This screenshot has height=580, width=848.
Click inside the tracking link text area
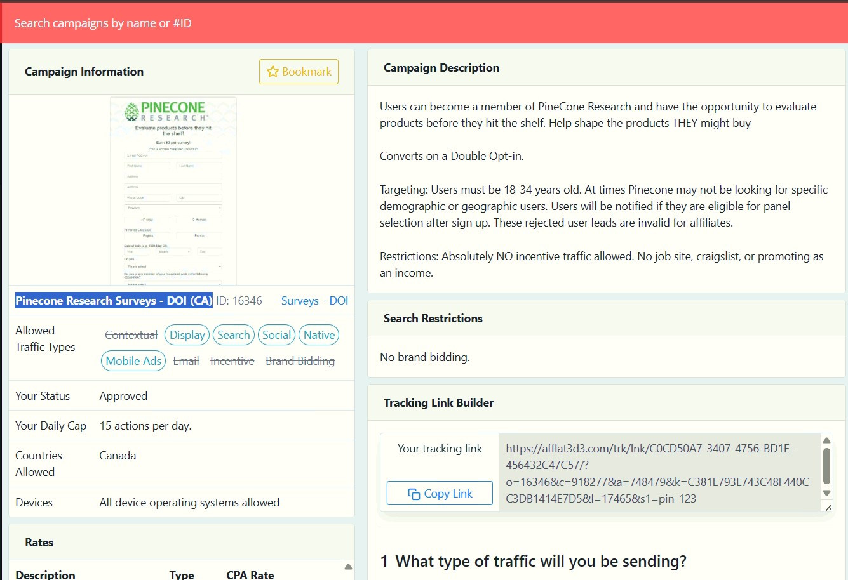point(659,473)
